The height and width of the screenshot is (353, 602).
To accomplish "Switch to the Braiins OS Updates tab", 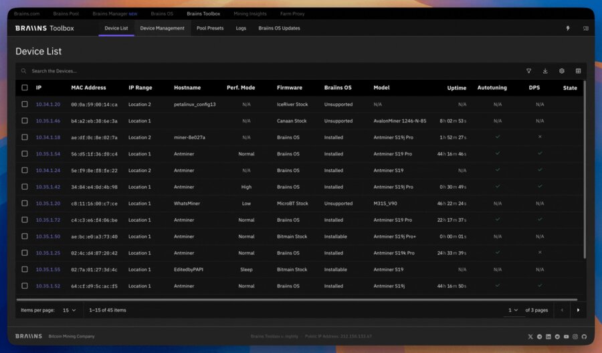I will coord(279,28).
